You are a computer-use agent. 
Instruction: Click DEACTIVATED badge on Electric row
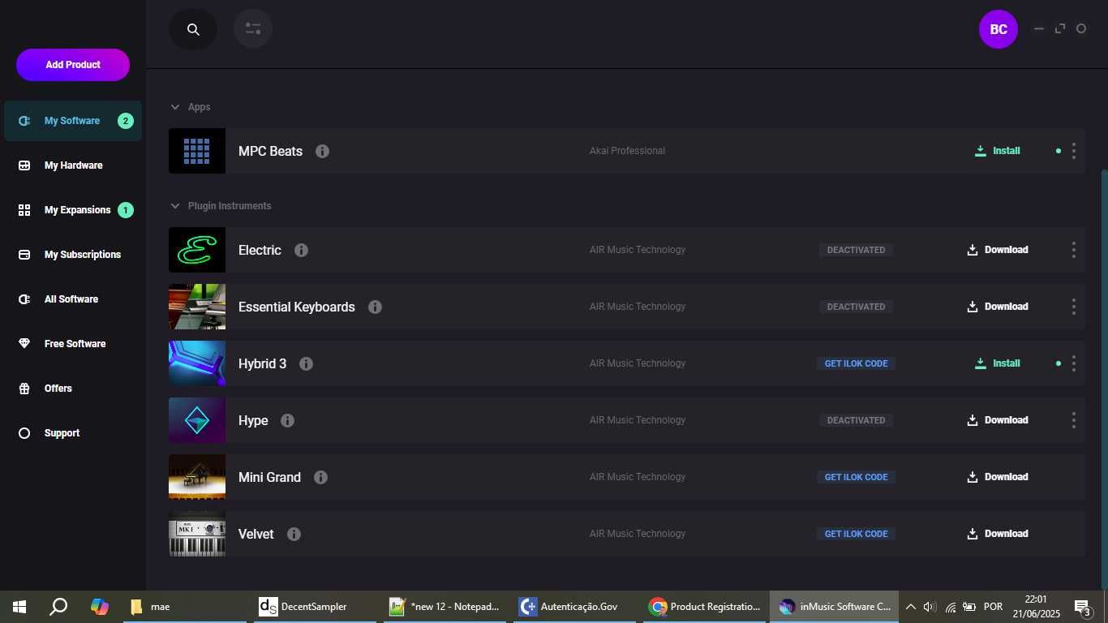coord(856,250)
